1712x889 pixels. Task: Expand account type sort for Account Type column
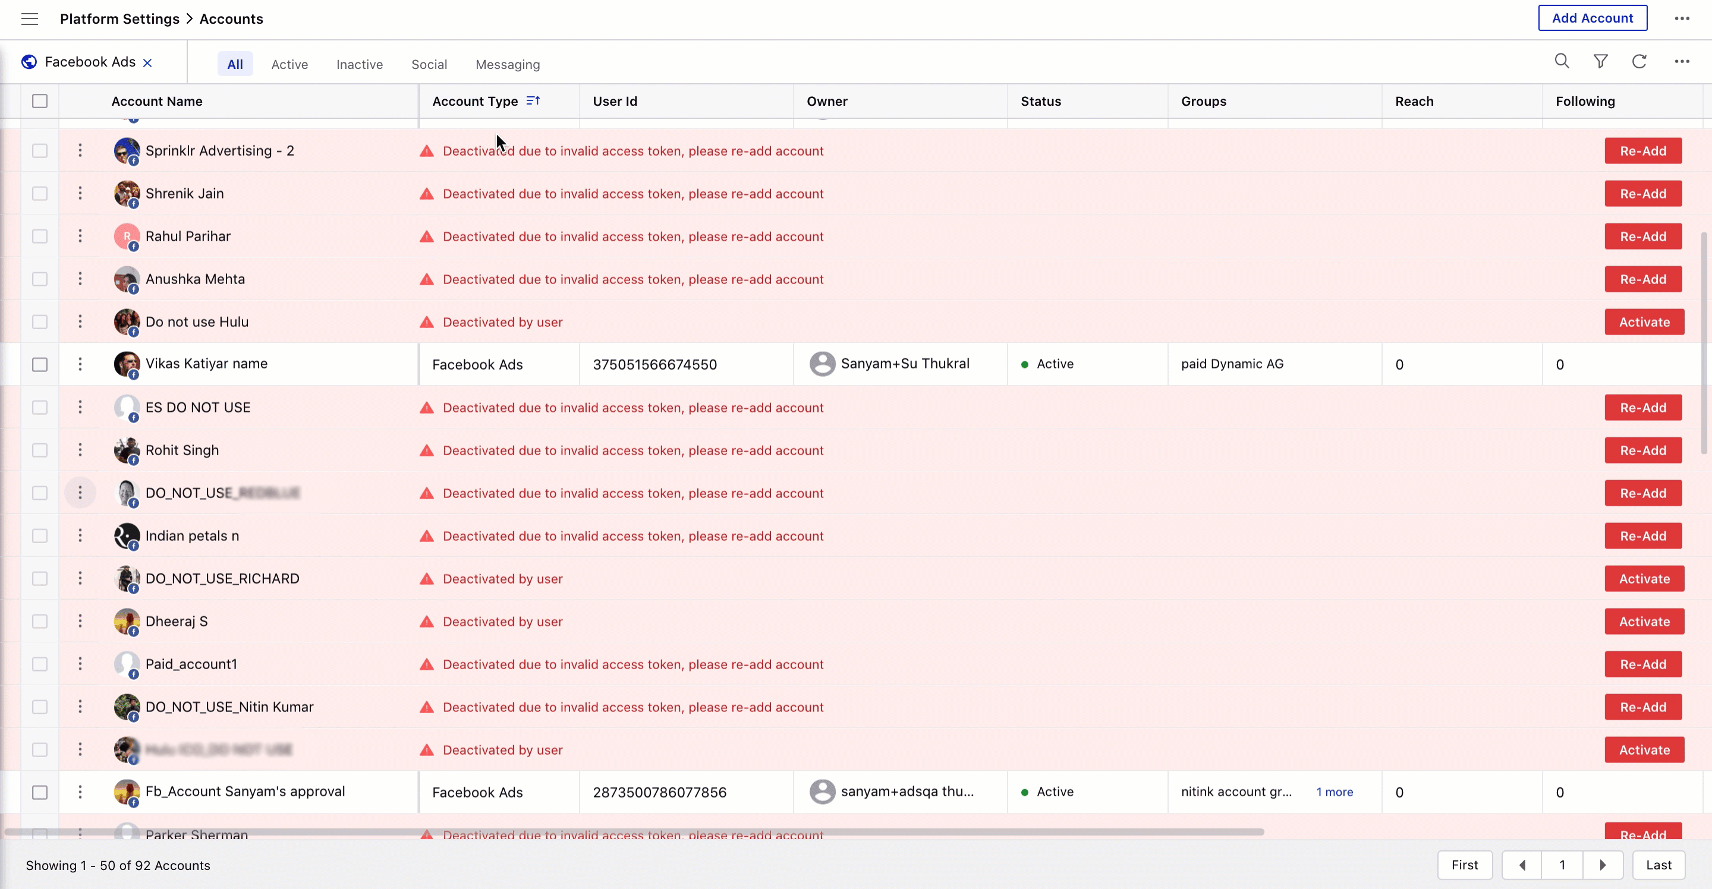[533, 100]
